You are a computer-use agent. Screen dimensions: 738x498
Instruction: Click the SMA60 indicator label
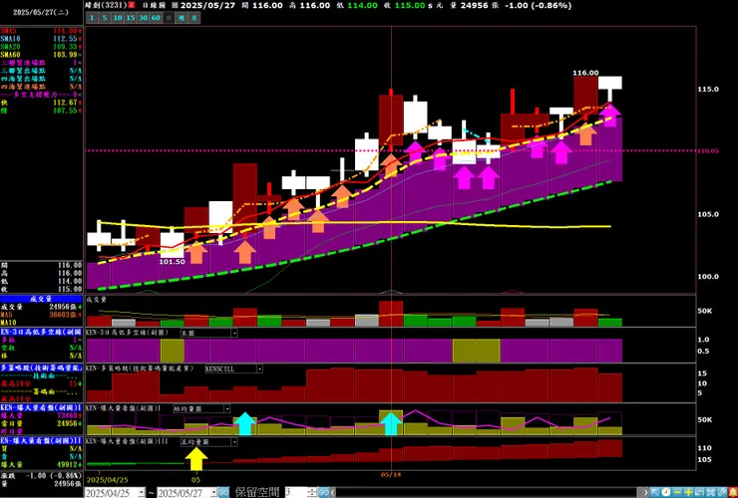[10, 55]
